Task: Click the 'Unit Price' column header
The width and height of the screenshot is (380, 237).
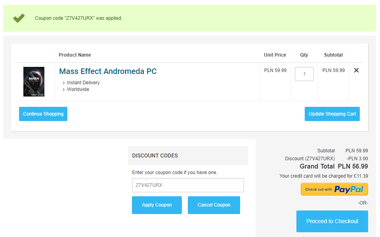Action: (275, 55)
